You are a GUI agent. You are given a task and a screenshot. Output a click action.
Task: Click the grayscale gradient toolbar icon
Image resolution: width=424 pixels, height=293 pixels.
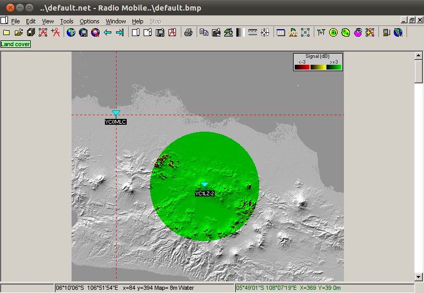point(239,33)
